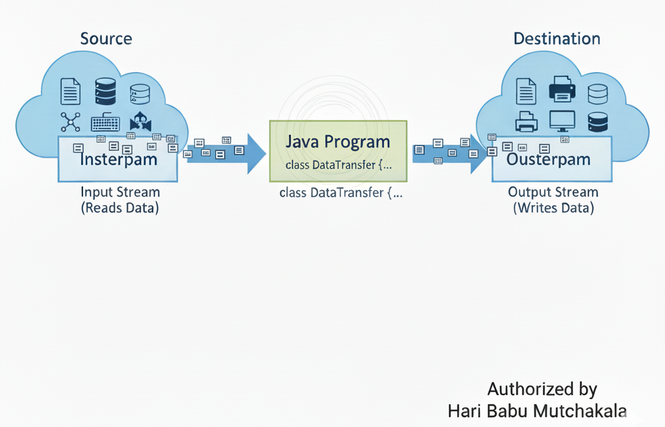Screen dimensions: 665x427
Task: Click the keyboard icon inside Source cloud
Action: pyautogui.click(x=104, y=123)
